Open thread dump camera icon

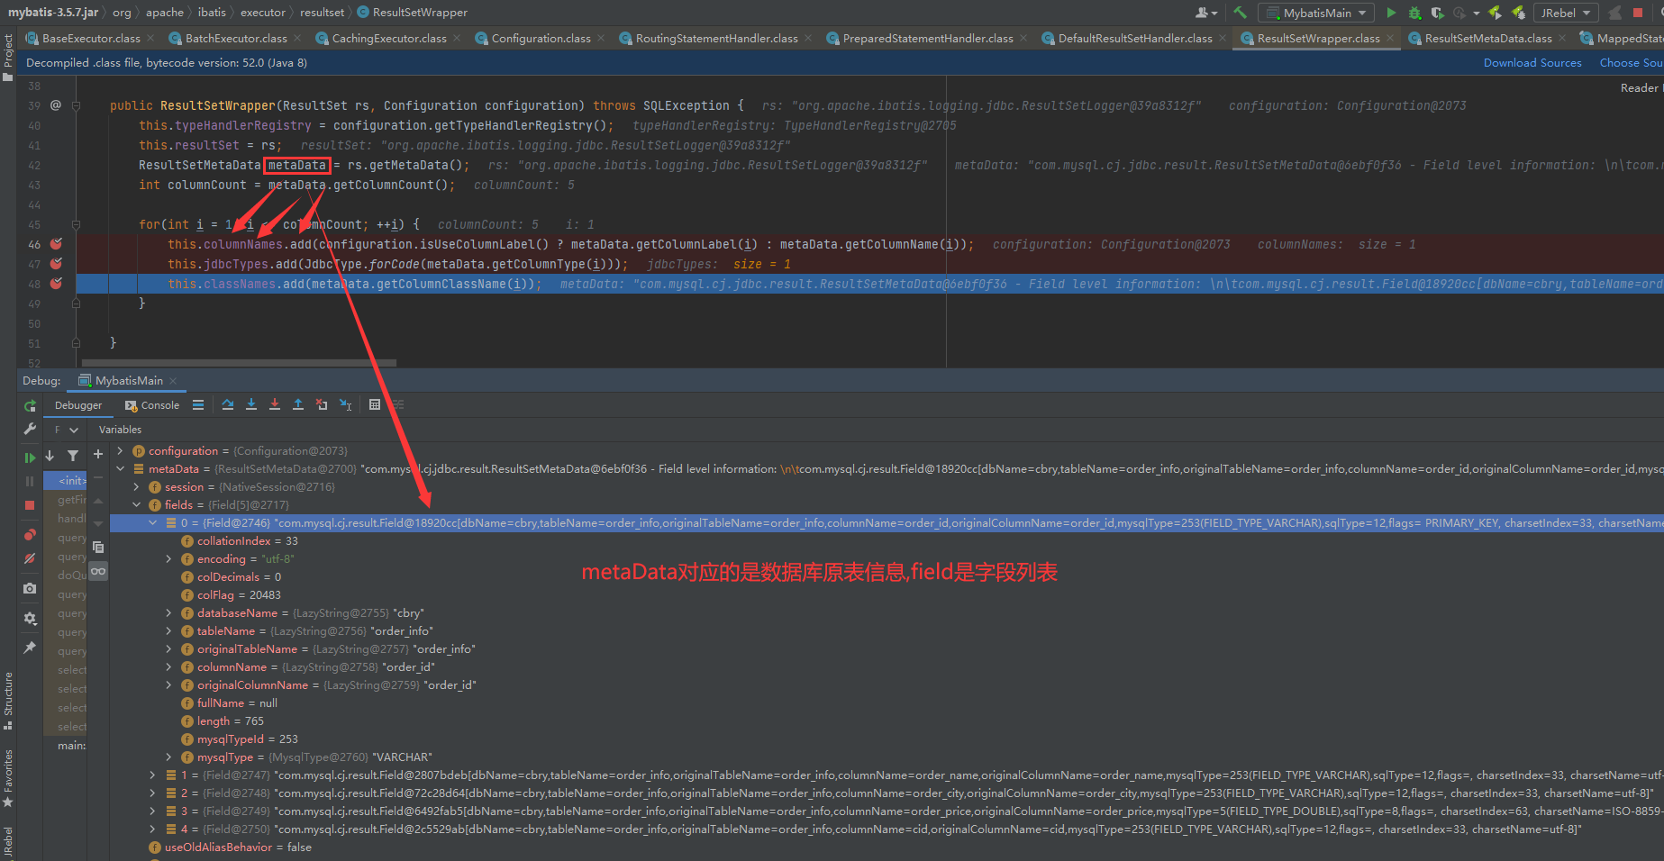coord(30,588)
